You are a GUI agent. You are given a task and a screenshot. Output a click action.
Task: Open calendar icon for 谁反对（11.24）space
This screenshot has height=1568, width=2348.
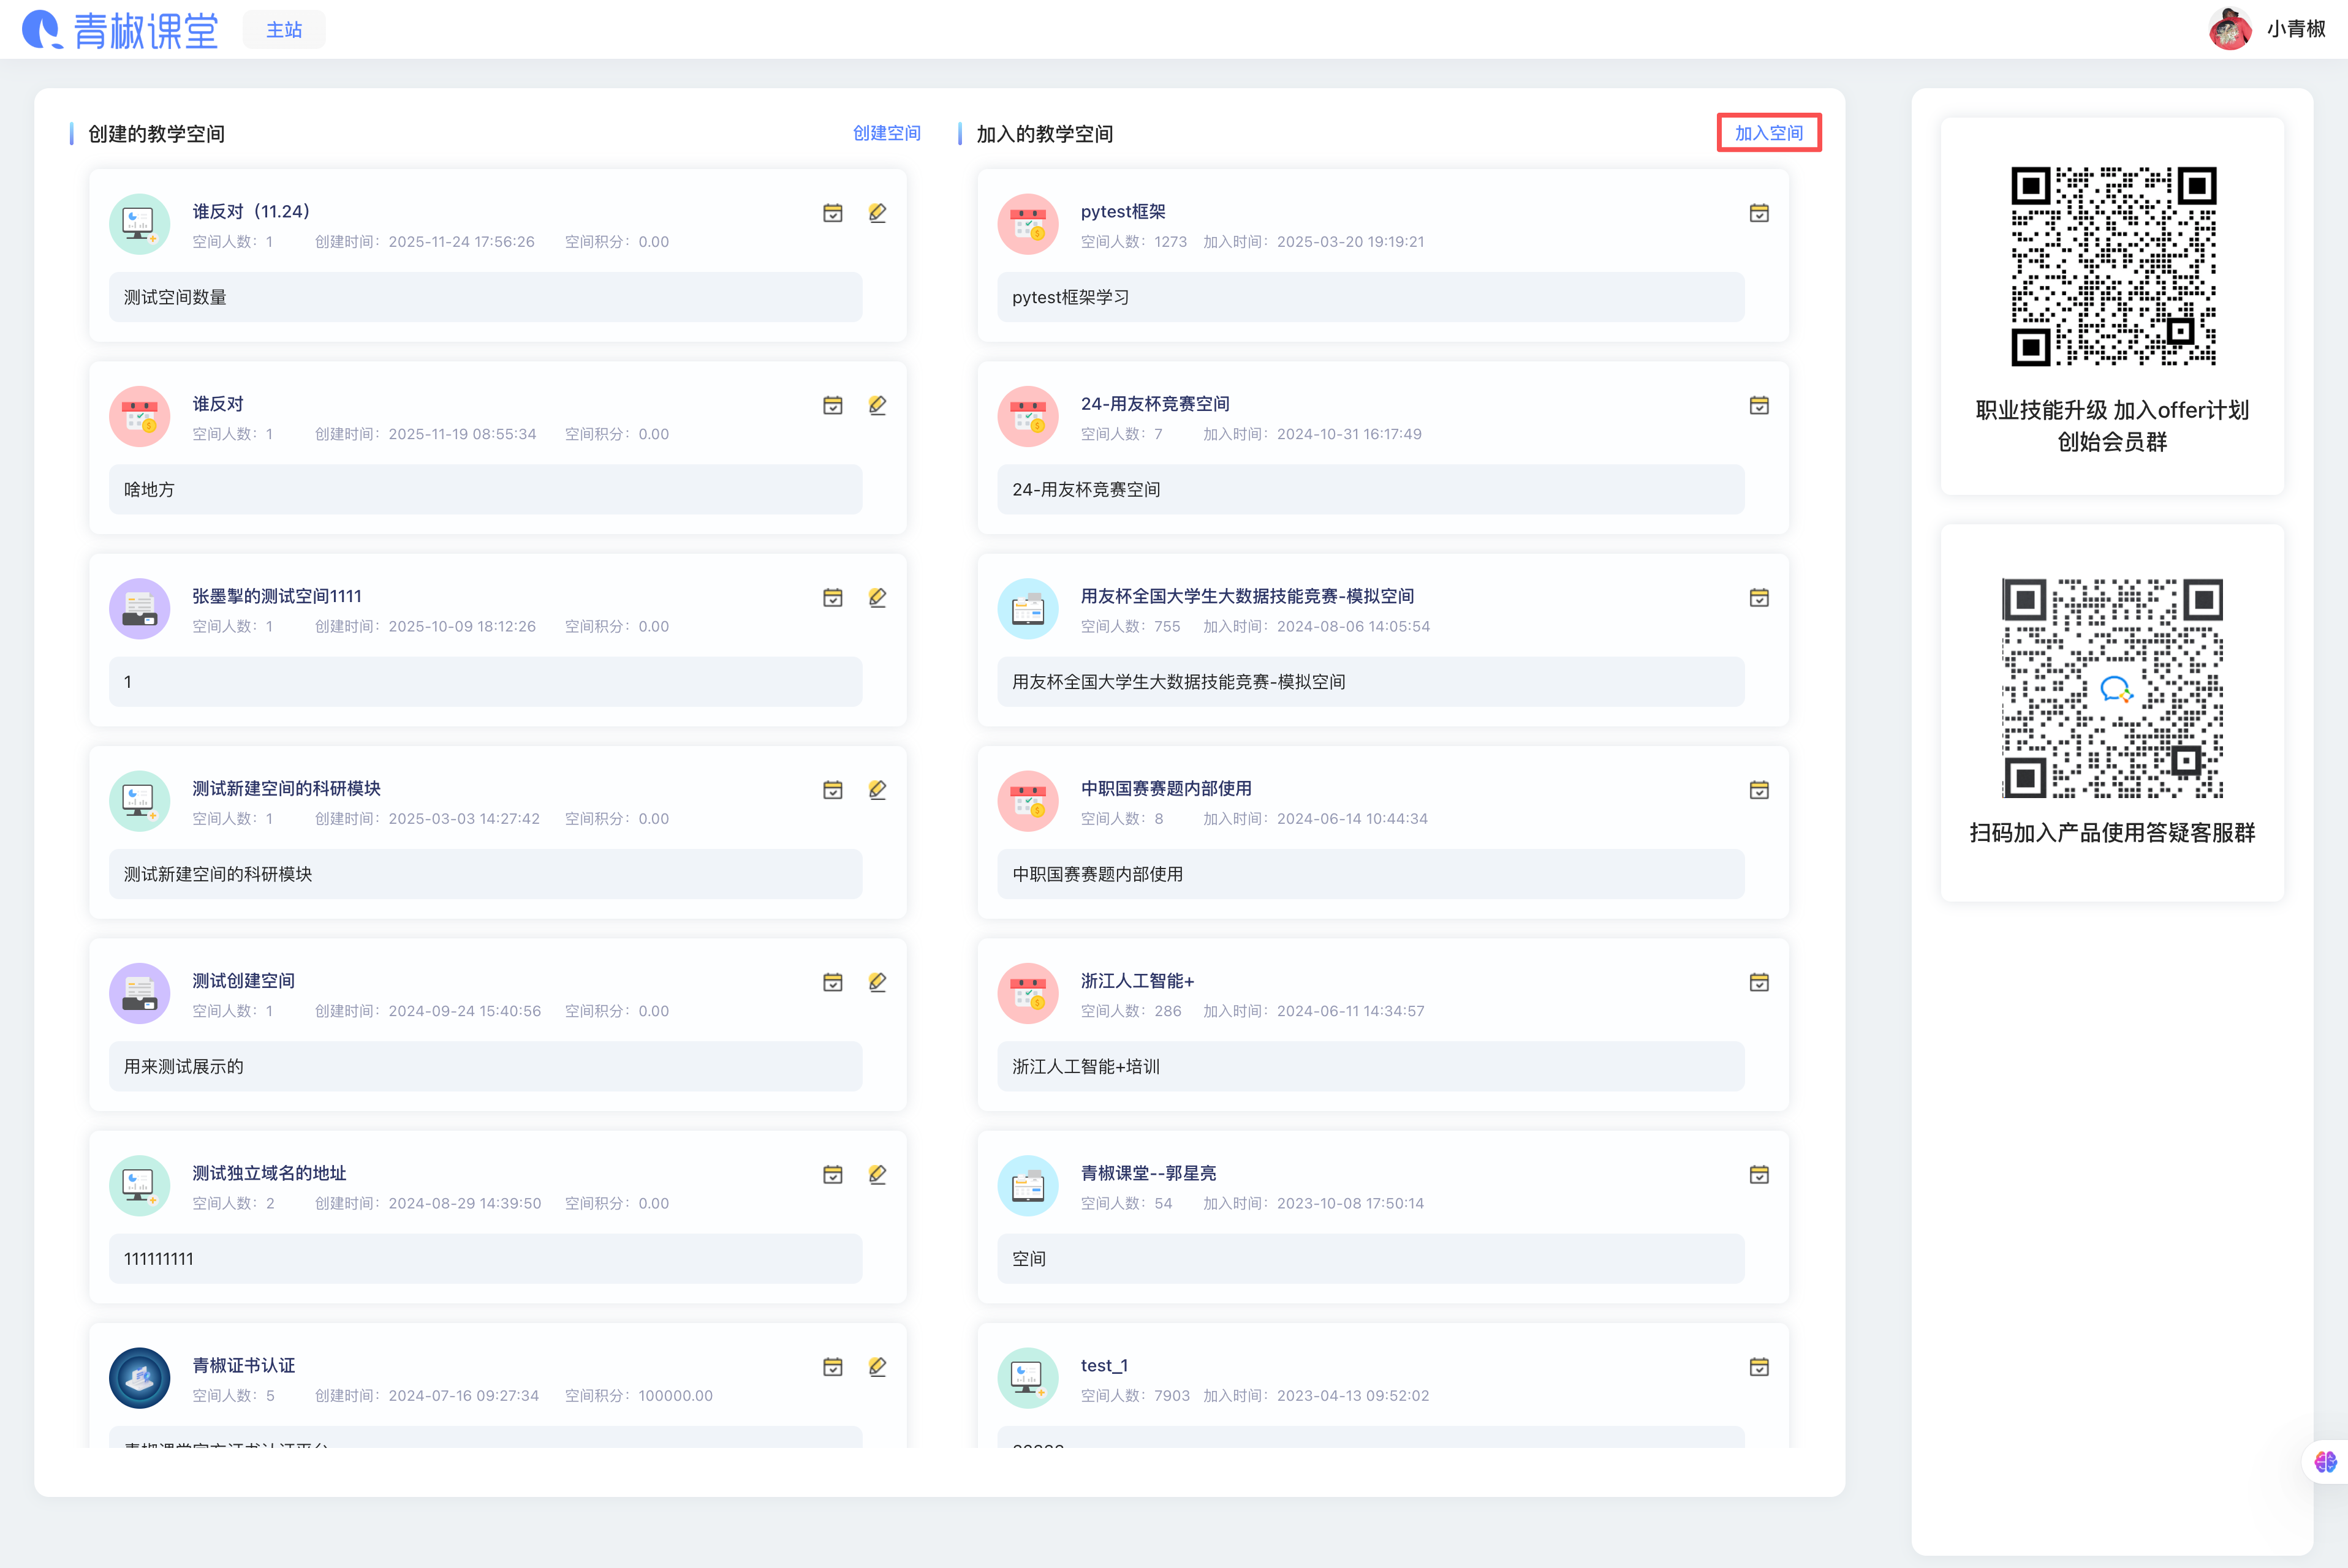point(832,213)
